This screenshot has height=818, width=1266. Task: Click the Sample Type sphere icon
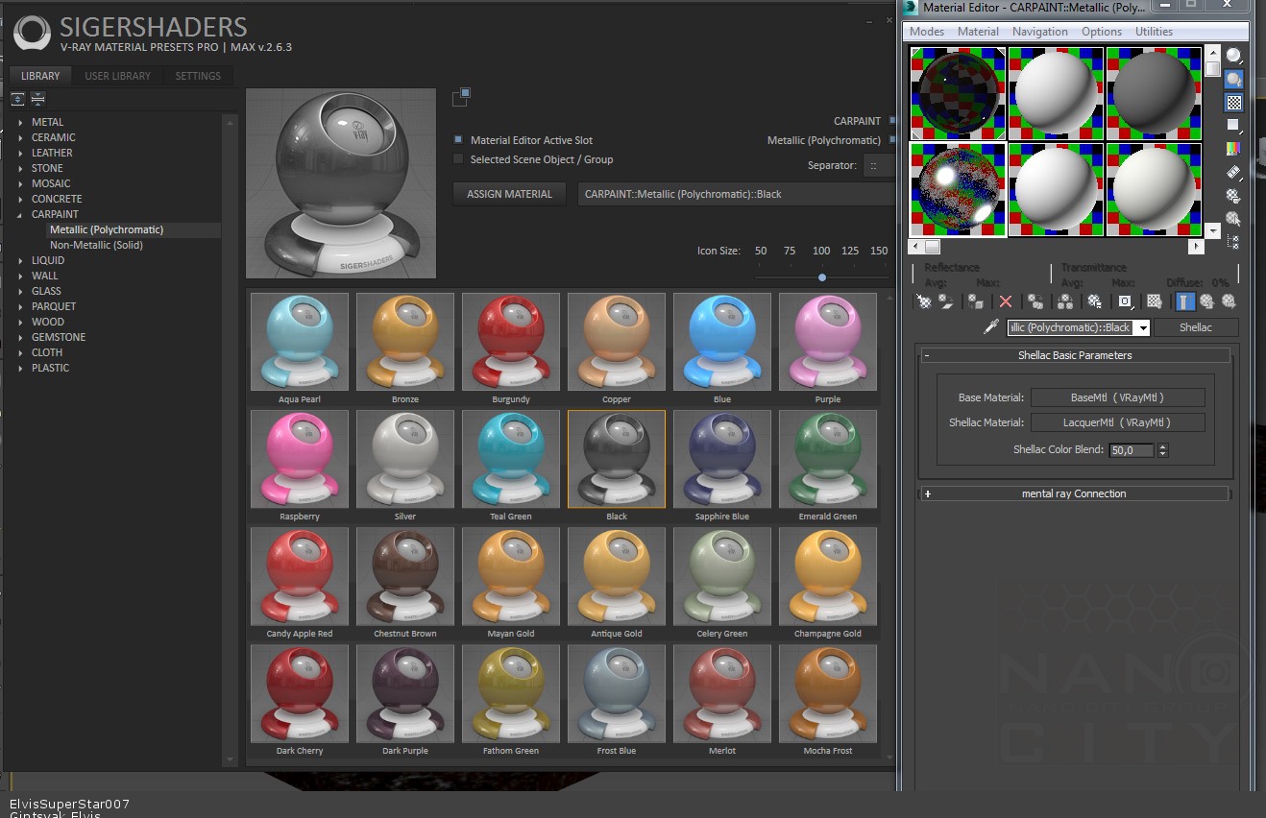click(x=1233, y=57)
